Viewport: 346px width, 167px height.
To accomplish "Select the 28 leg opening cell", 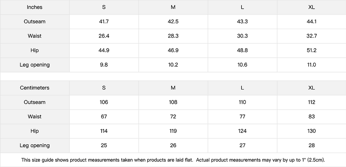I will click(311, 146).
